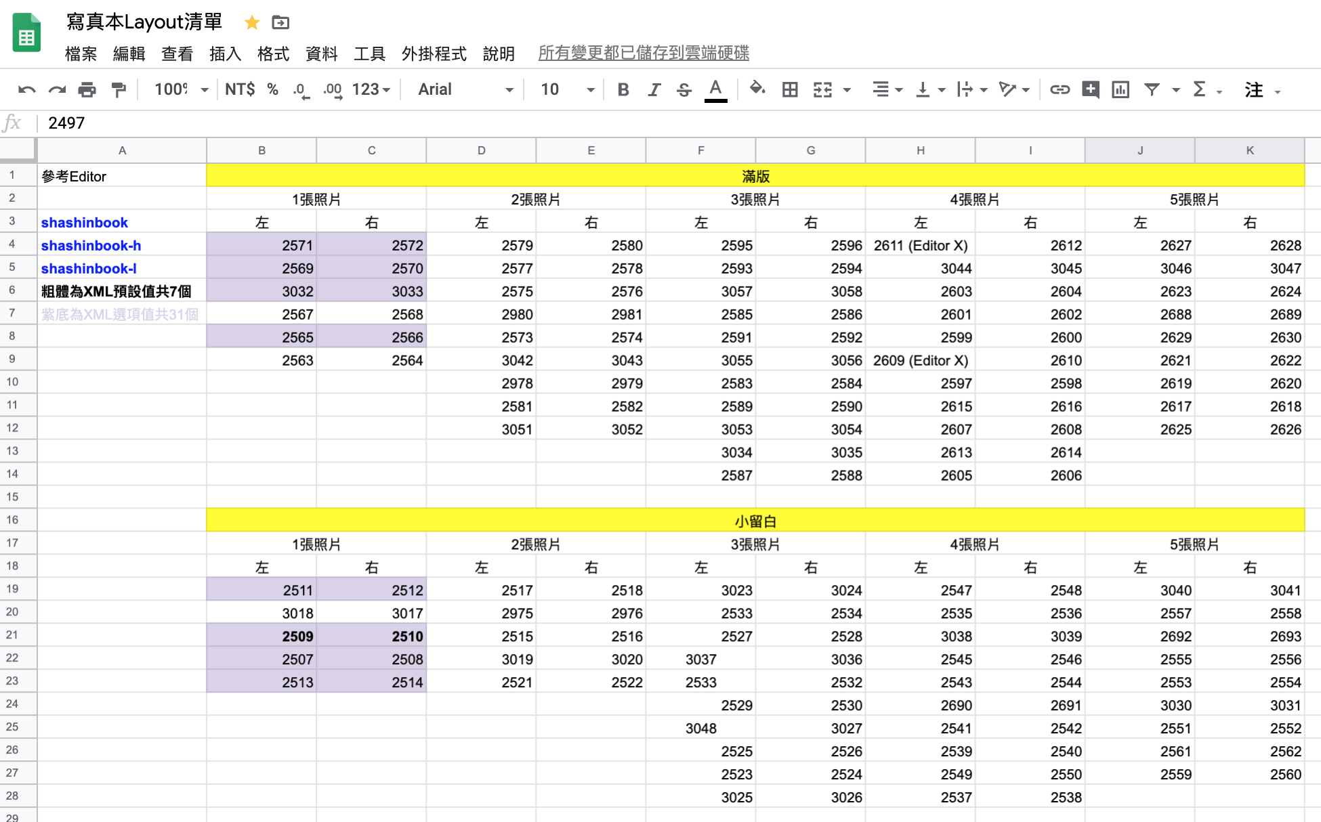This screenshot has height=822, width=1321.
Task: Click the saved-to-Drive status link
Action: pyautogui.click(x=643, y=53)
